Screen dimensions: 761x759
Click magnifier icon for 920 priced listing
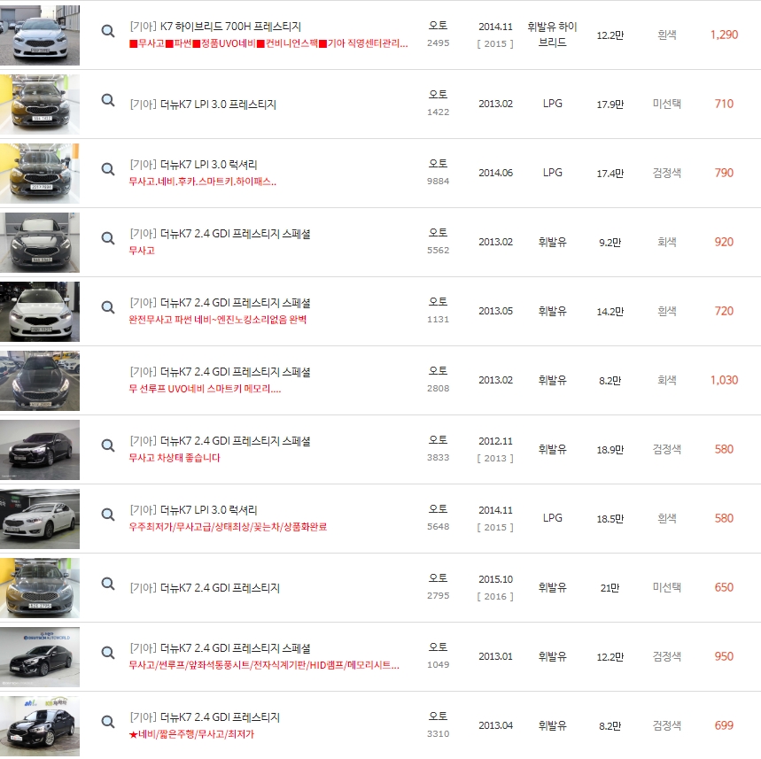tap(108, 238)
